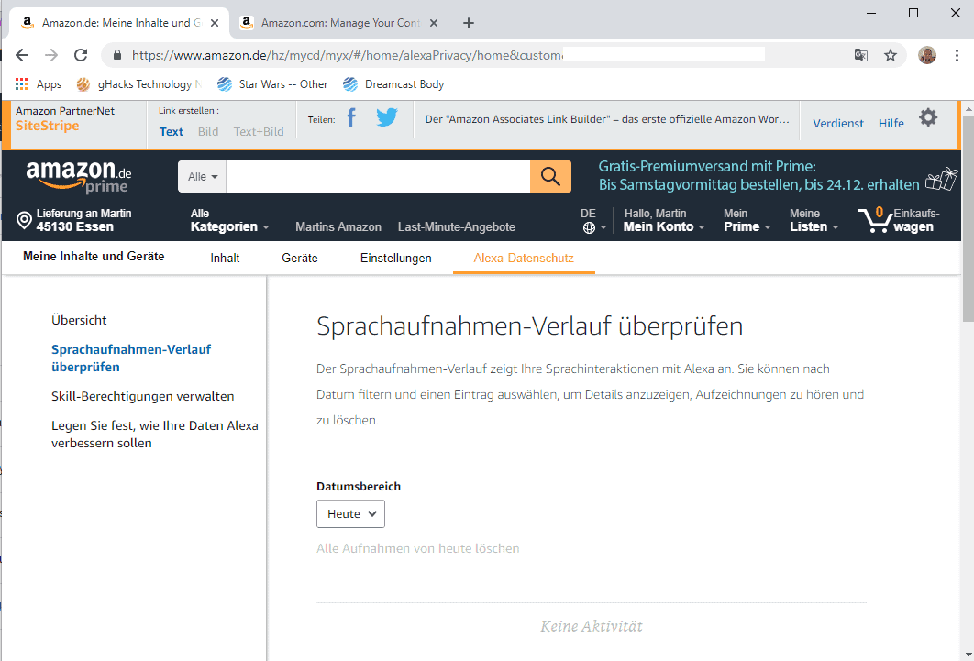Click the Amazon Associates Link Builder news text
Image resolution: width=974 pixels, height=661 pixels.
(x=607, y=119)
